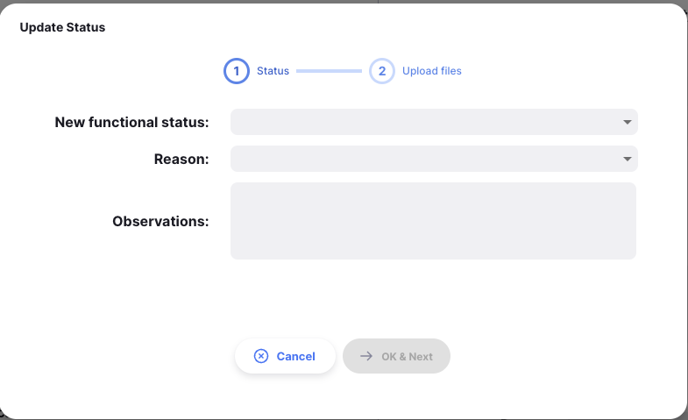Click the Update Status dialog title
Screen dimensions: 688x420
coord(62,27)
